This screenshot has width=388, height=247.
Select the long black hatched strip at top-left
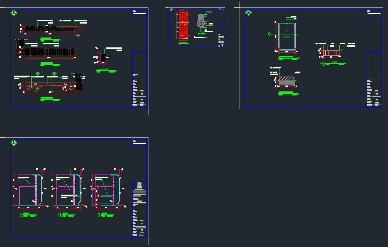coord(50,29)
